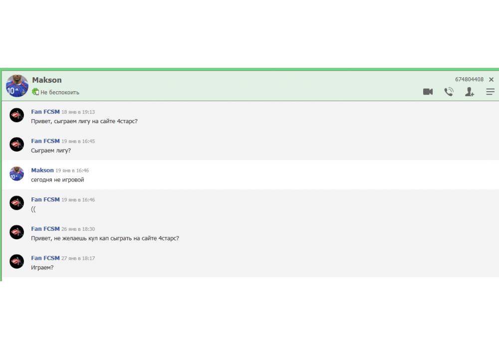Open Fan FCSM name at 19 янв 16:45

[x=45, y=141]
